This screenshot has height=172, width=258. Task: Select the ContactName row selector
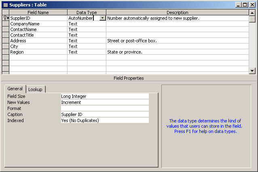point(6,29)
